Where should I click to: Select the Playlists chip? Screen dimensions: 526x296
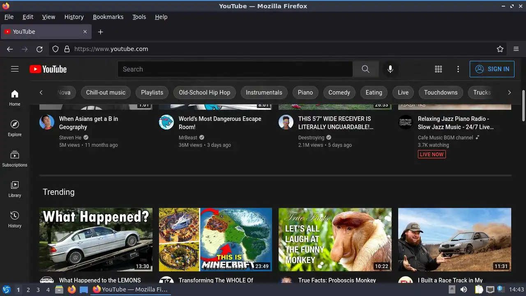point(152,92)
